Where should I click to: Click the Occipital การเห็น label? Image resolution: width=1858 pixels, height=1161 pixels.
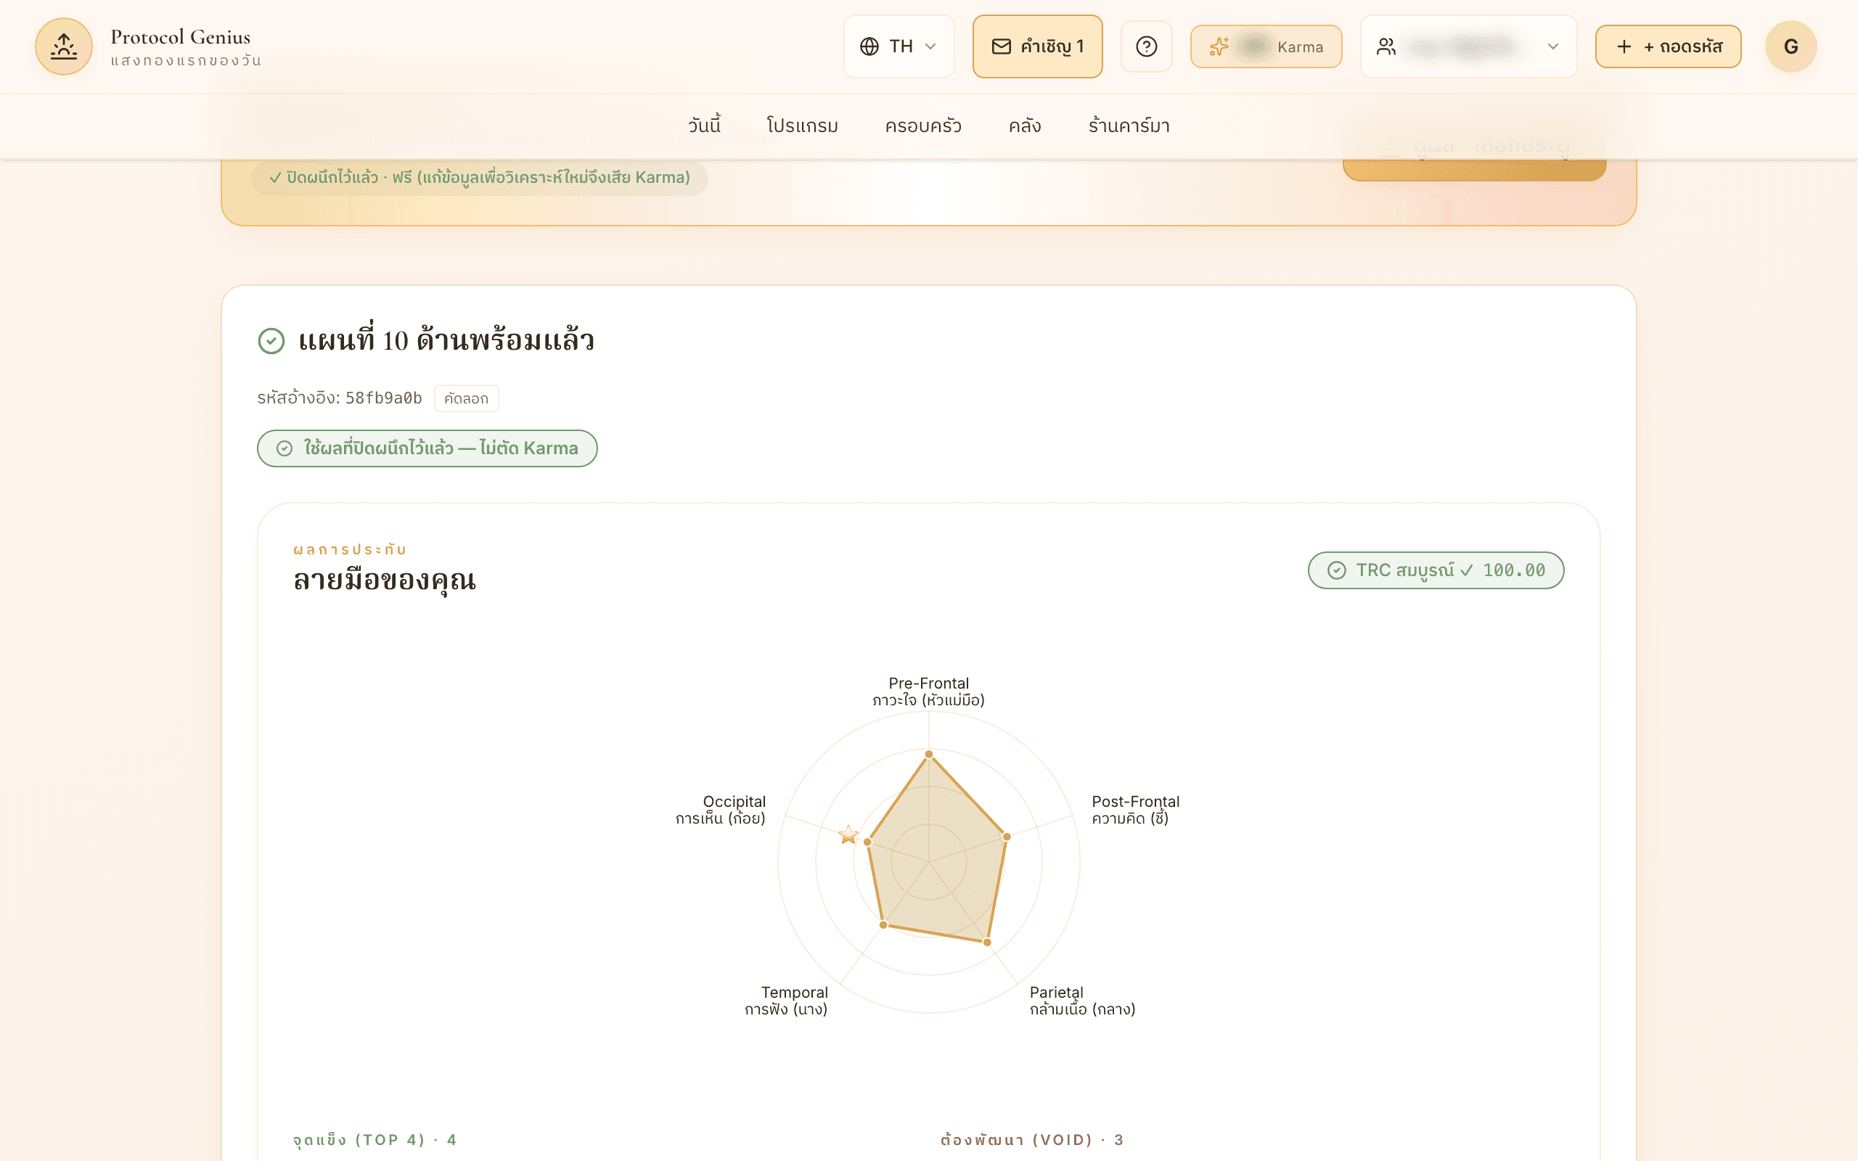(720, 809)
